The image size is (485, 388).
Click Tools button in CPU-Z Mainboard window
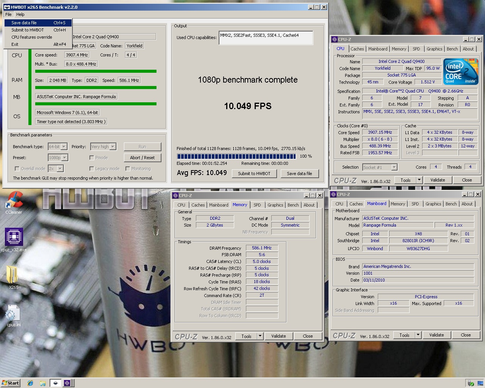[x=404, y=335]
